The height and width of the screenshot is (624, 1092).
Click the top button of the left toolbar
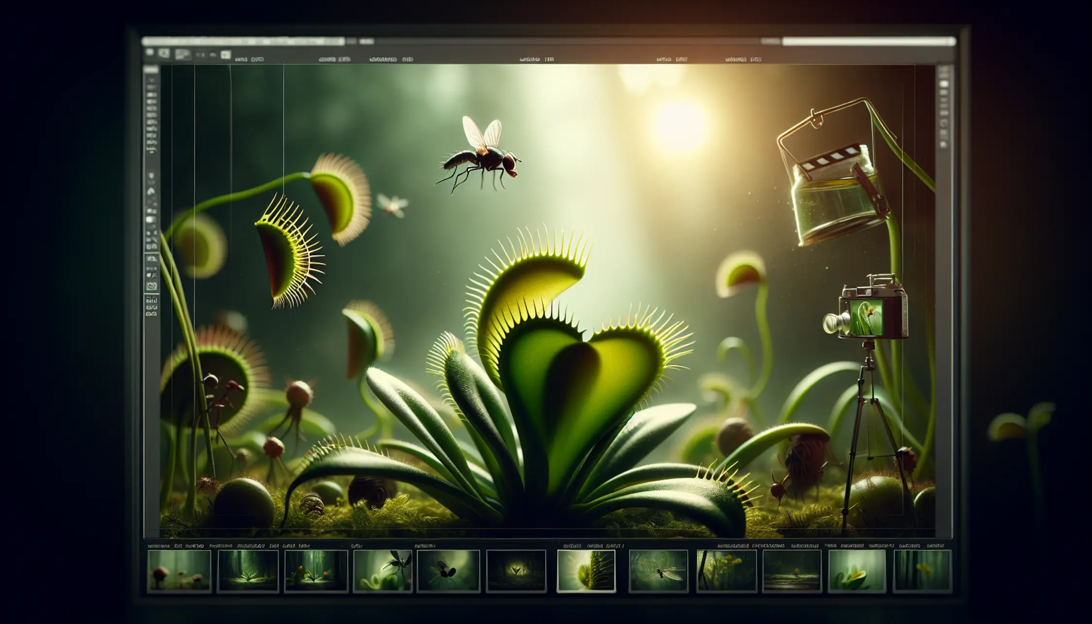pos(151,70)
